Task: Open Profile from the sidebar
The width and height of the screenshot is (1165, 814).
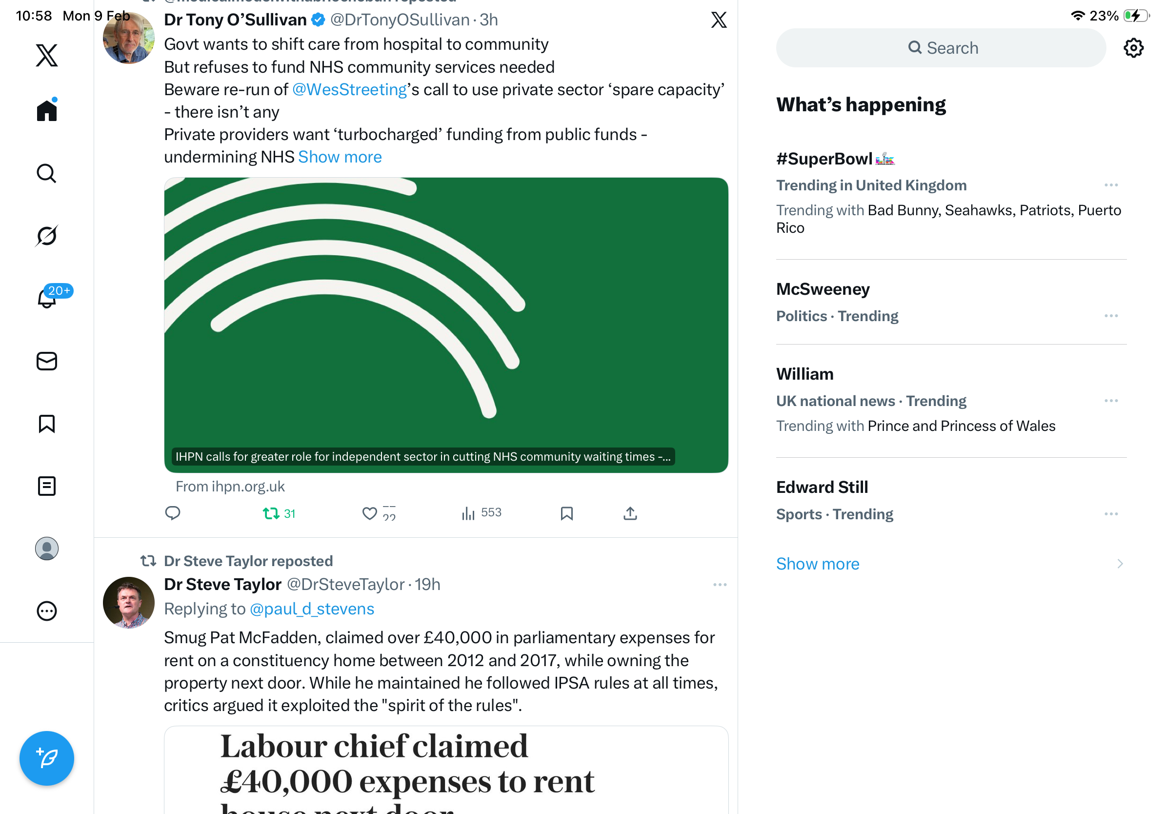Action: 47,549
